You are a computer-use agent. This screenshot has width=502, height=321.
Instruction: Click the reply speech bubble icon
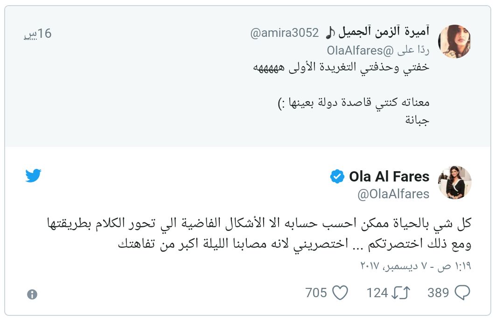pos(462,293)
